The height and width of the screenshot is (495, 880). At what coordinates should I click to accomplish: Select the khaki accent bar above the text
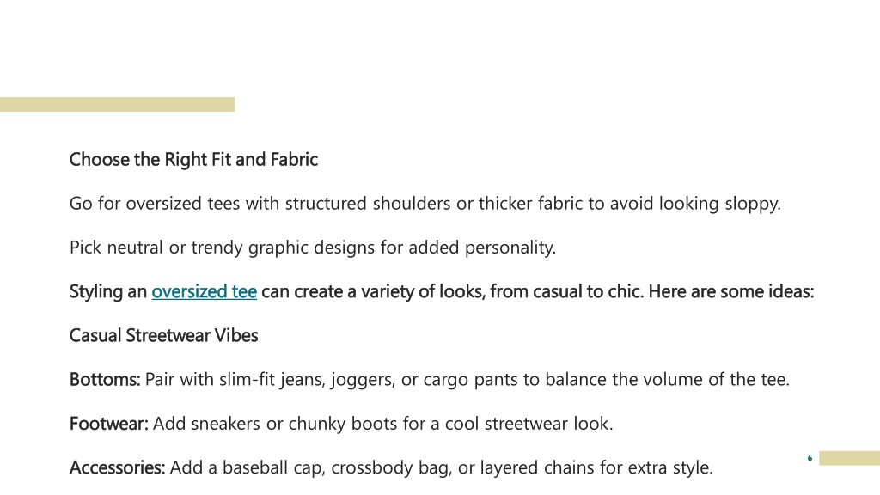point(117,104)
